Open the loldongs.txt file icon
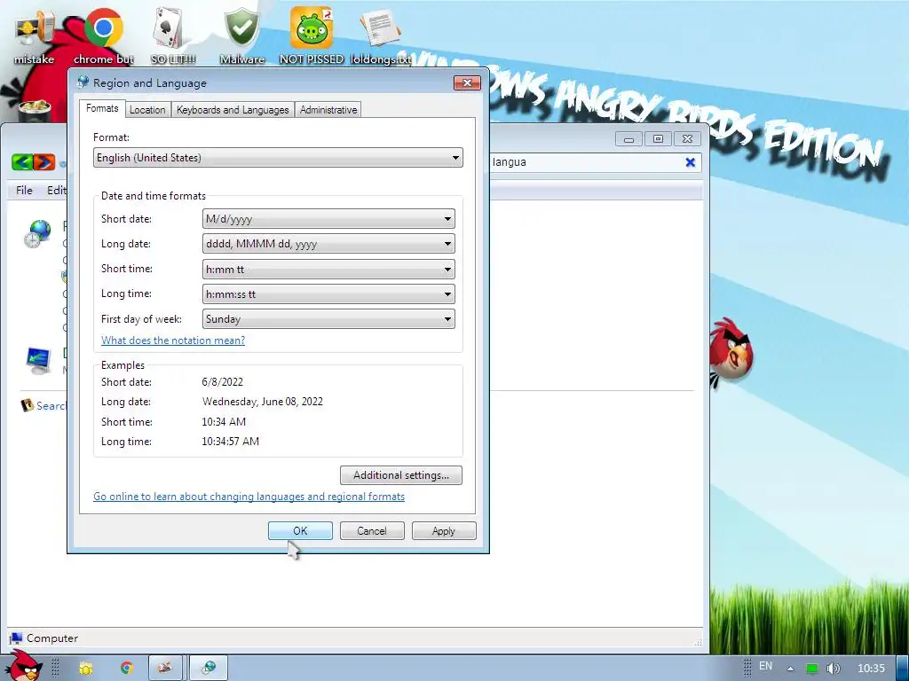 [x=380, y=35]
